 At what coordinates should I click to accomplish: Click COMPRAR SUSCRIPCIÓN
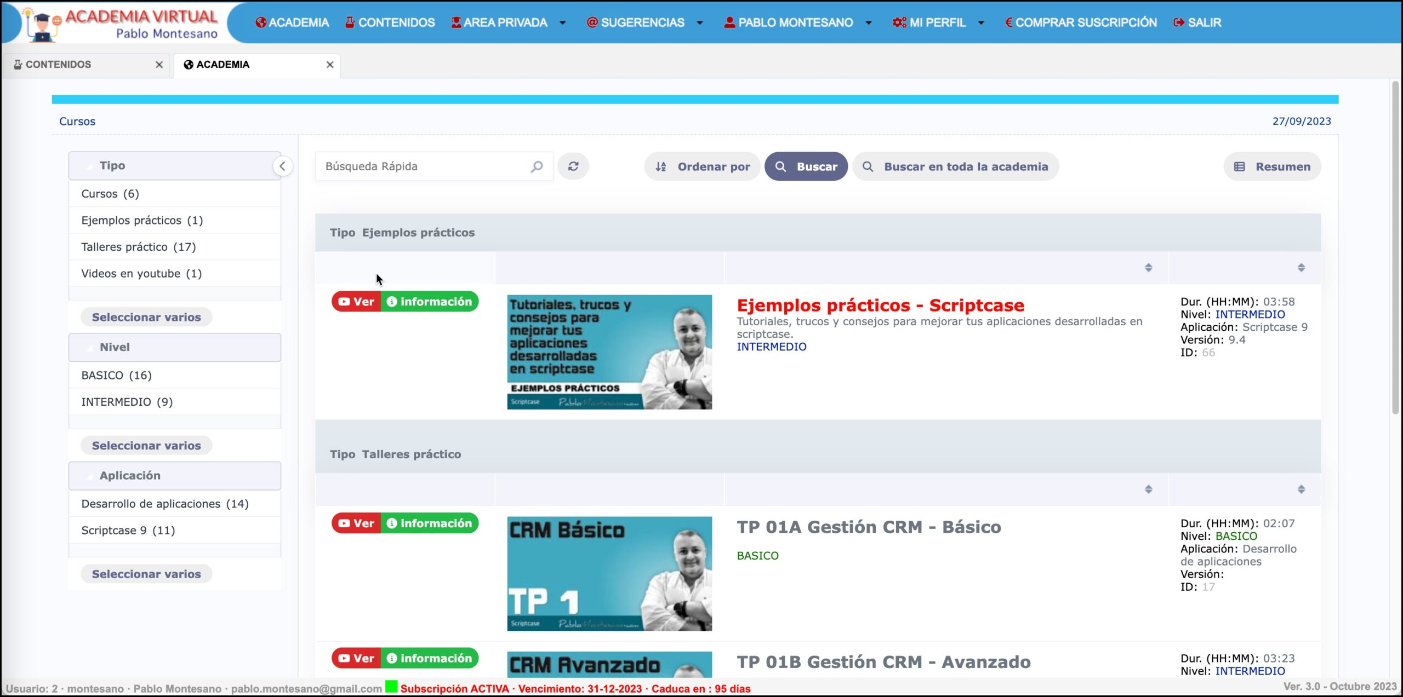click(x=1081, y=22)
